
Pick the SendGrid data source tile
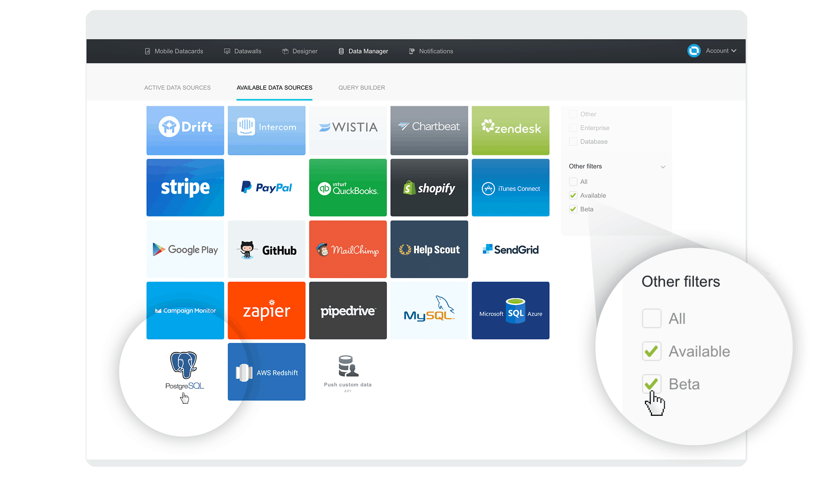tap(511, 249)
